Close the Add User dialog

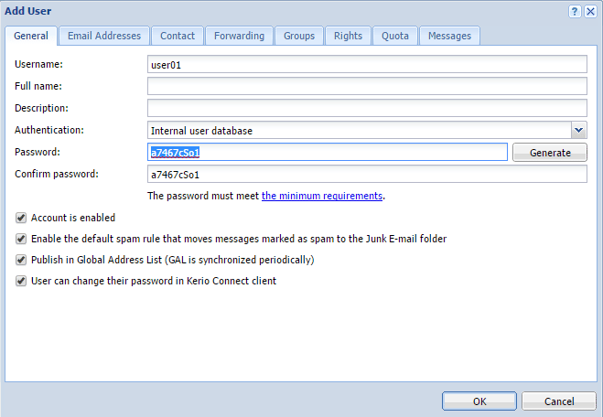pyautogui.click(x=590, y=11)
